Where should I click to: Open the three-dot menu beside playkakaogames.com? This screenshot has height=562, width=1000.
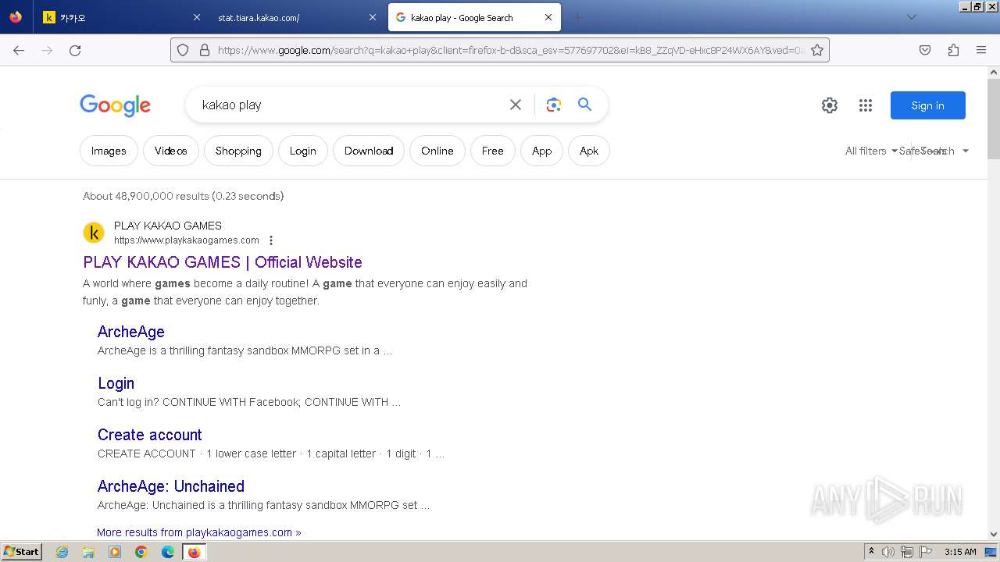click(x=271, y=240)
